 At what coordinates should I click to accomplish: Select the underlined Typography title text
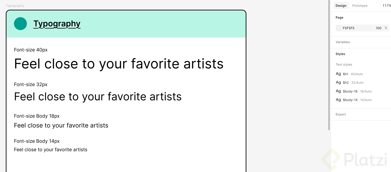click(57, 24)
